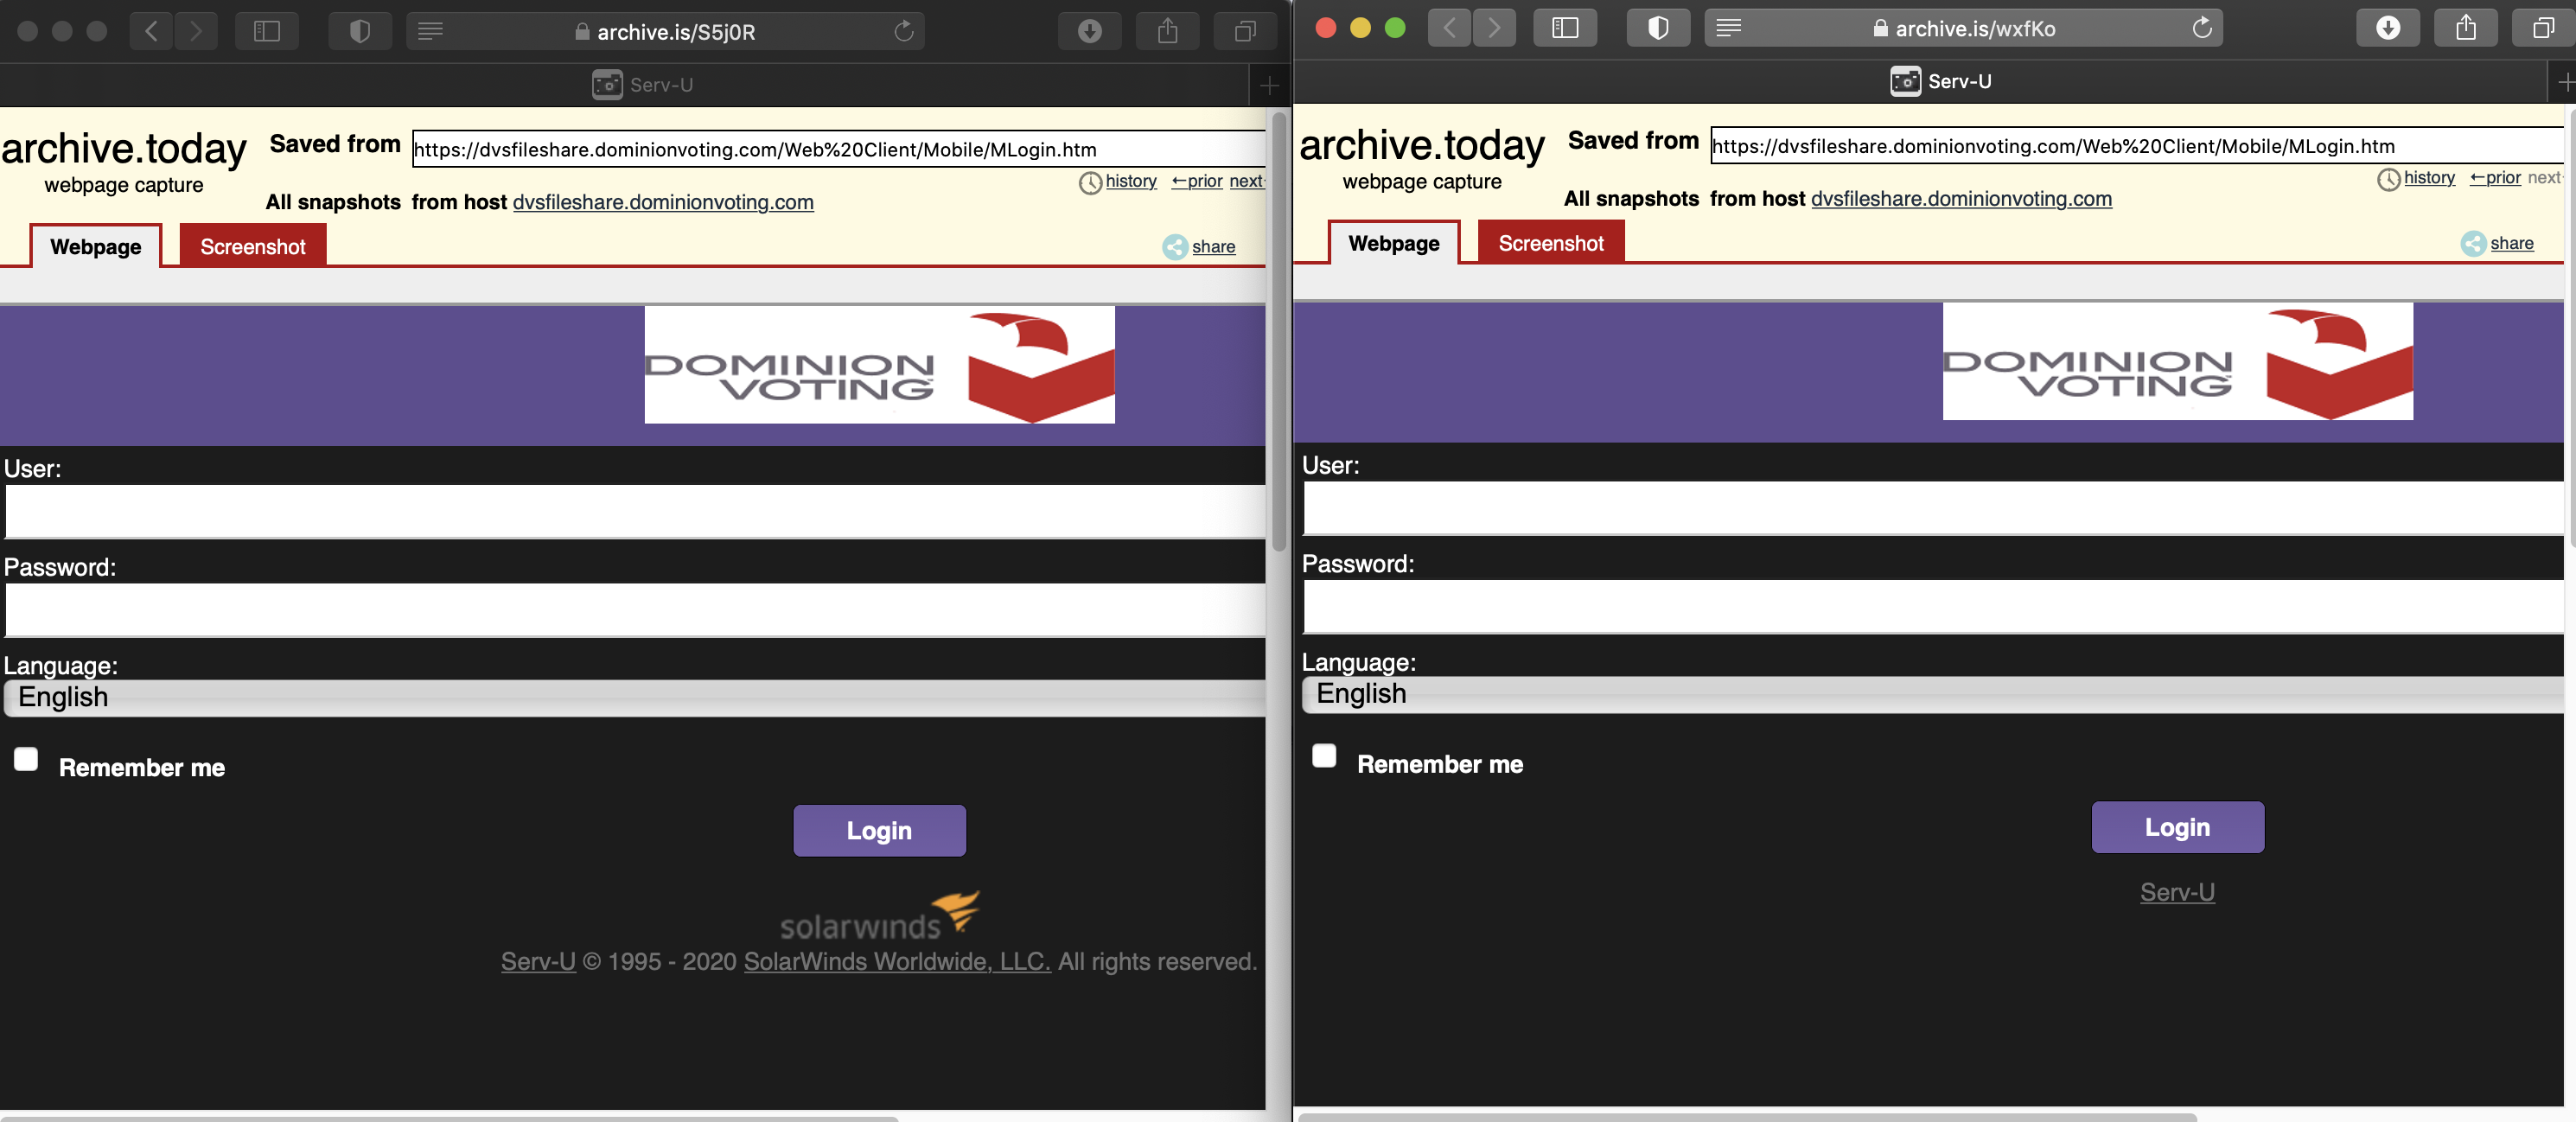Go forward in left Safari window
Screen dimensions: 2576x1122
[x=196, y=31]
